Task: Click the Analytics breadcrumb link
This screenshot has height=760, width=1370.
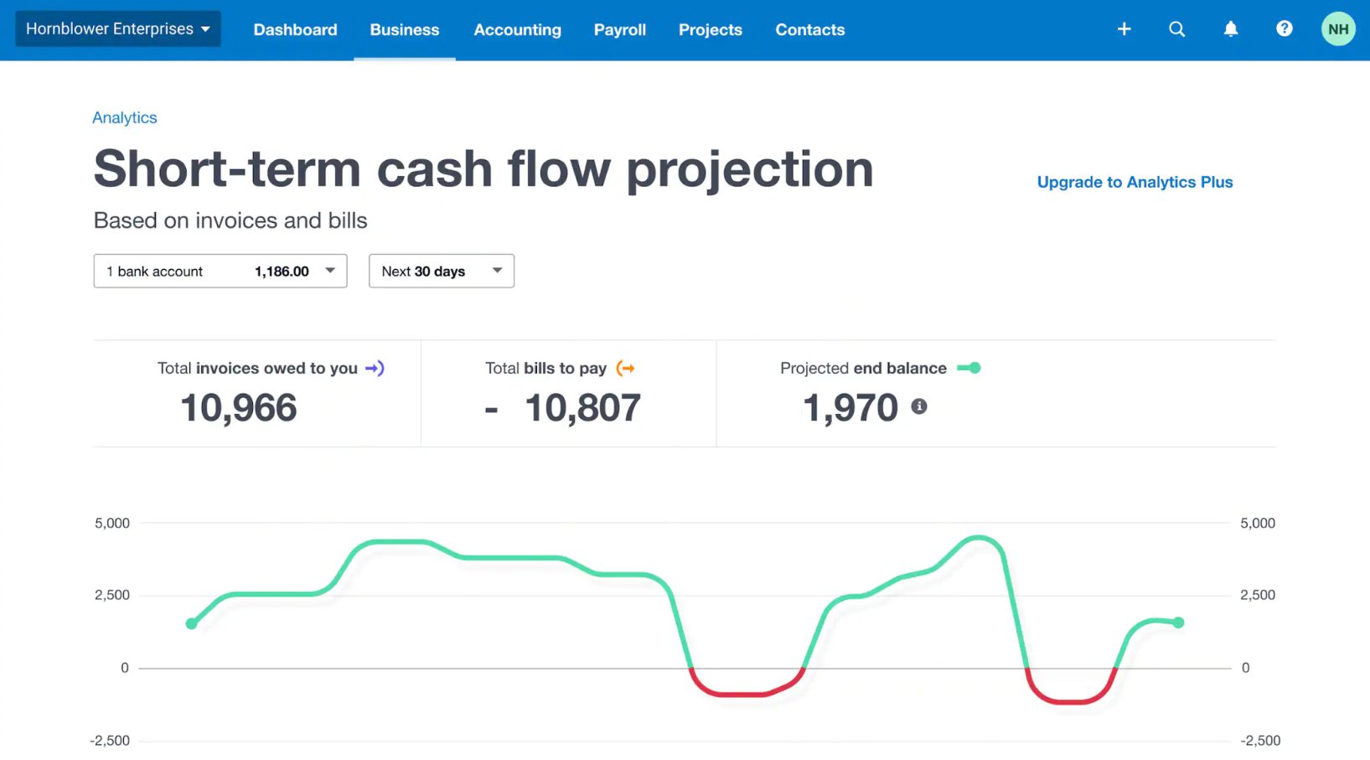Action: tap(124, 117)
